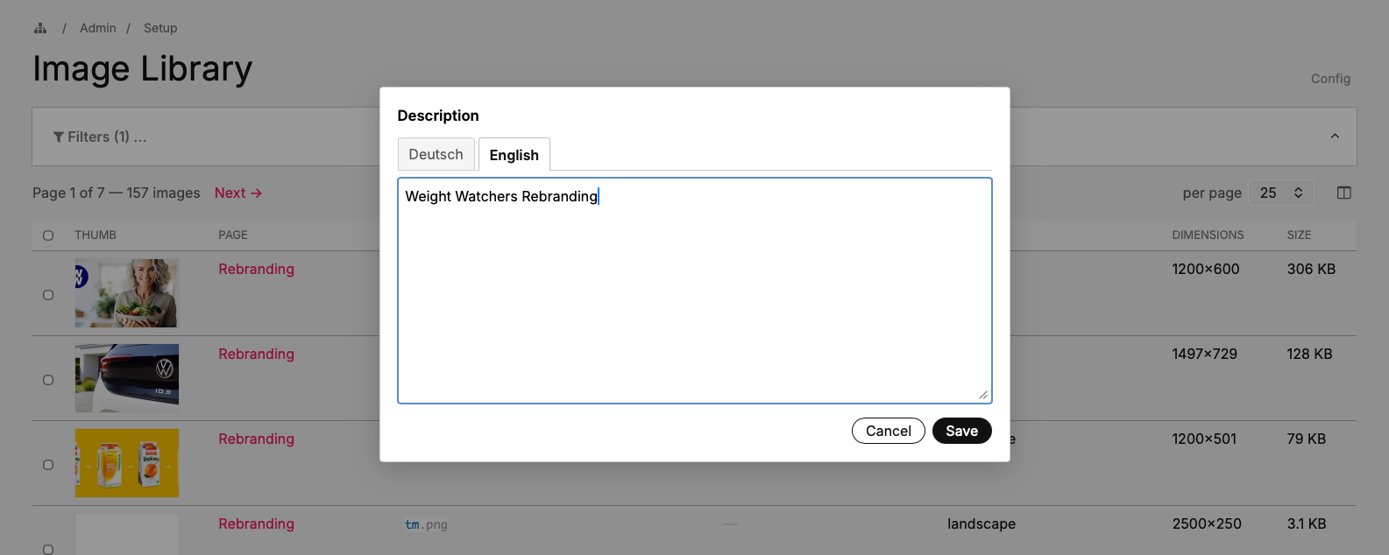Viewport: 1389px width, 555px height.
Task: Click the 306 KB size cell
Action: 1311,269
